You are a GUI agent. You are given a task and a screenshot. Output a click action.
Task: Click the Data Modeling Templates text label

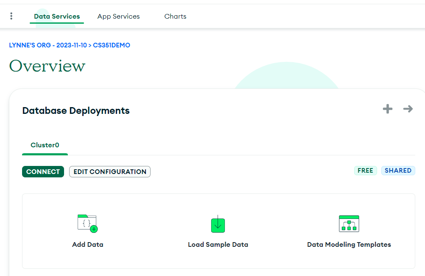pyautogui.click(x=349, y=245)
